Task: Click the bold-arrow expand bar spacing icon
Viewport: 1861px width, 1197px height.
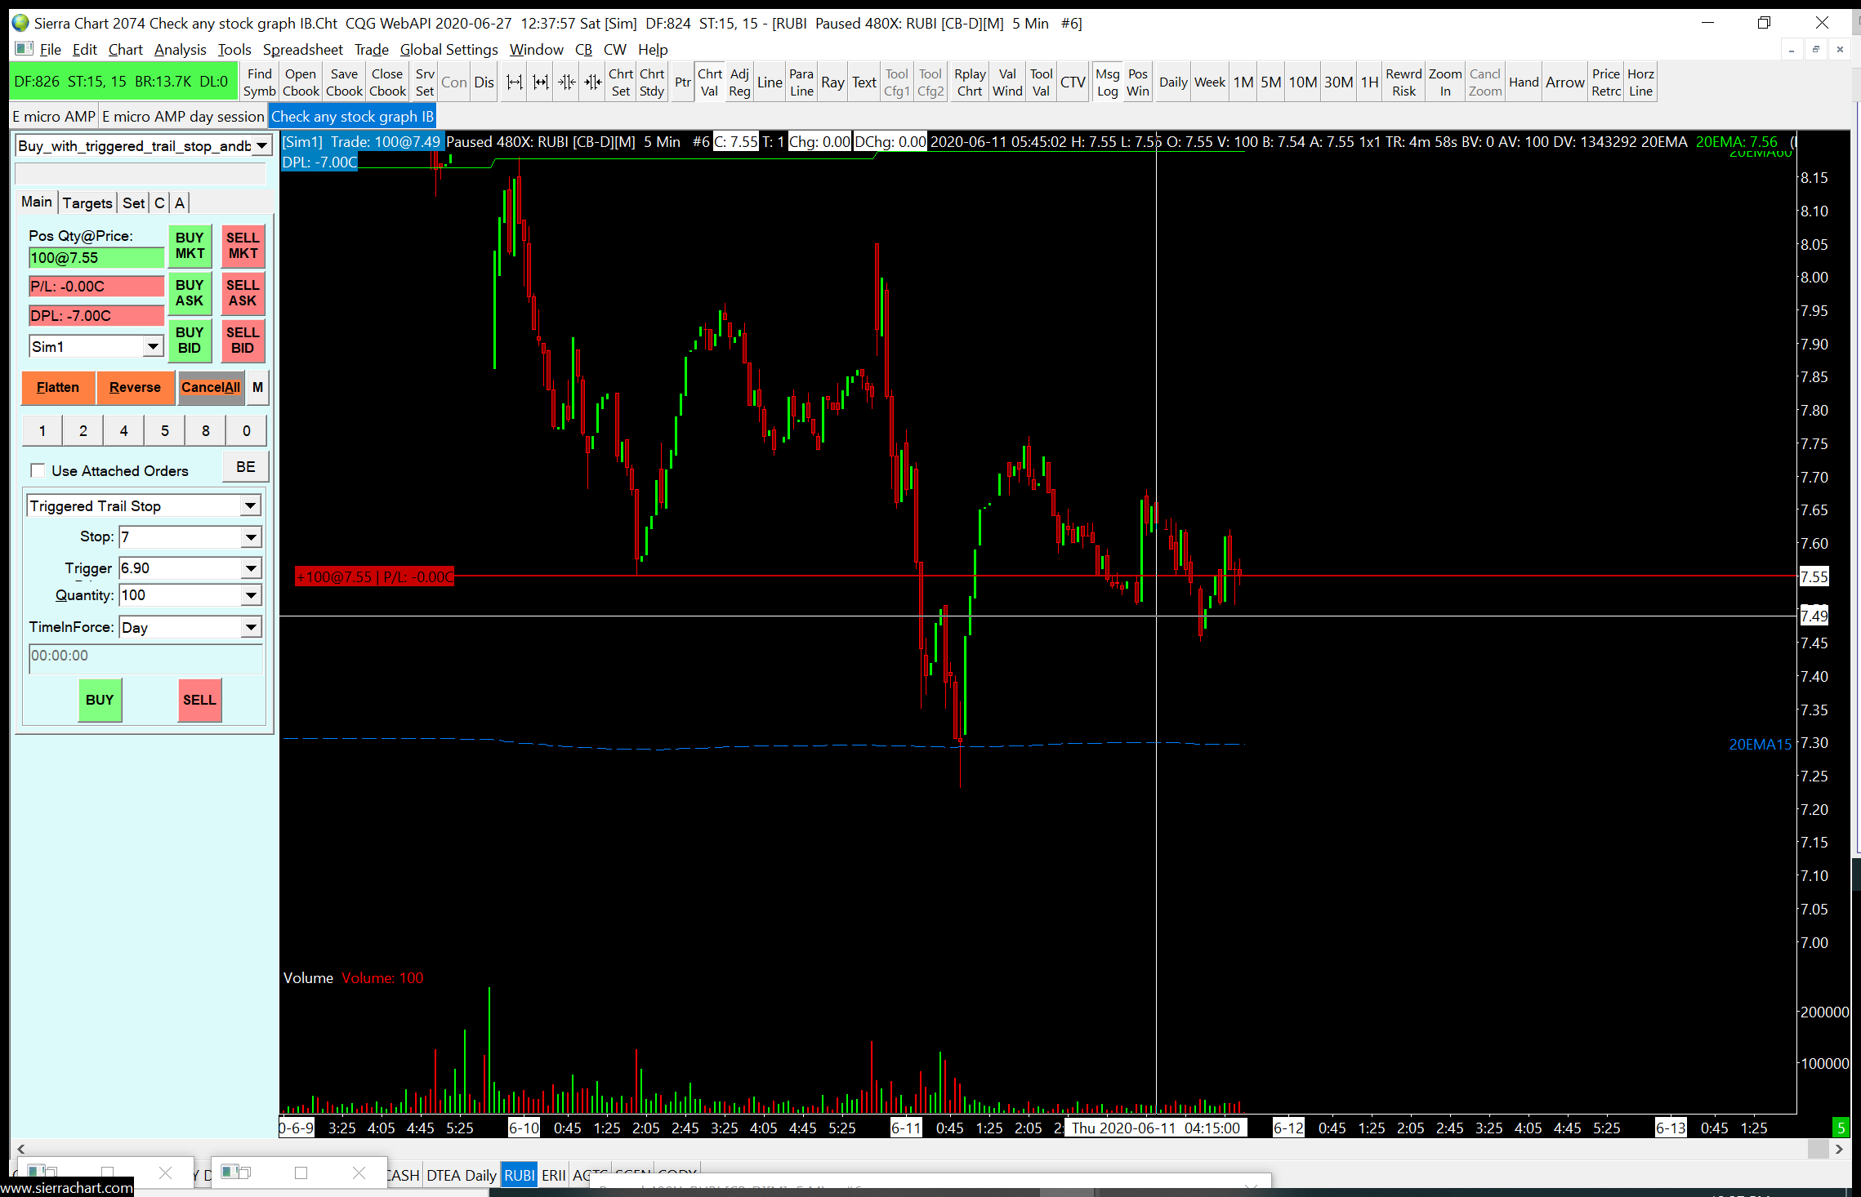Action: (540, 82)
